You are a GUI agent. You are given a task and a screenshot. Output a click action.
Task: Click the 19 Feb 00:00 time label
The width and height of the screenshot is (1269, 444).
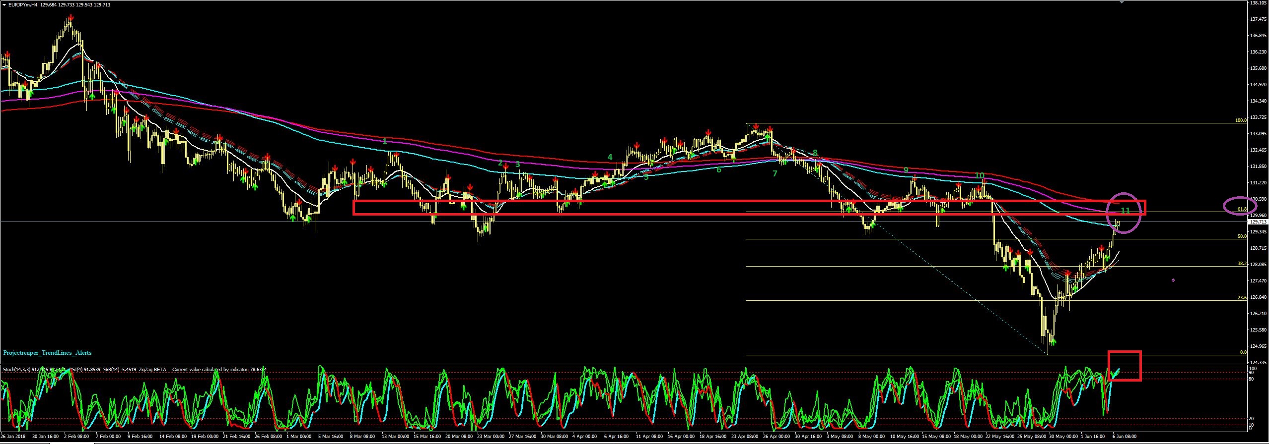205,437
